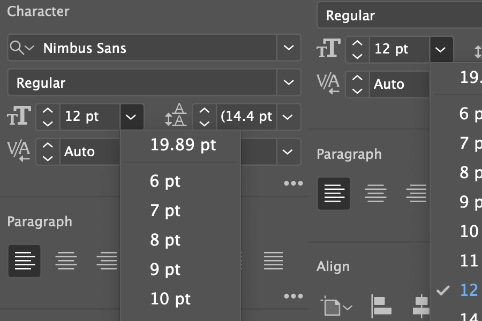Click kerning V/A icon in the Align-section panel

click(328, 83)
